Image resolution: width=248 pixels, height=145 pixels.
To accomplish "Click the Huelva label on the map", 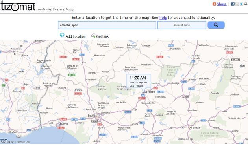I will click(64, 124).
